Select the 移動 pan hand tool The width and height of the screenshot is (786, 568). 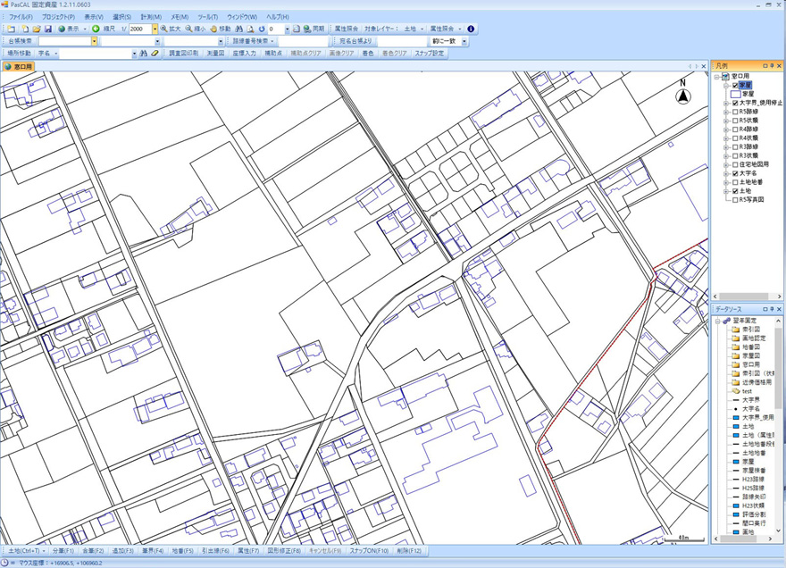(x=220, y=29)
